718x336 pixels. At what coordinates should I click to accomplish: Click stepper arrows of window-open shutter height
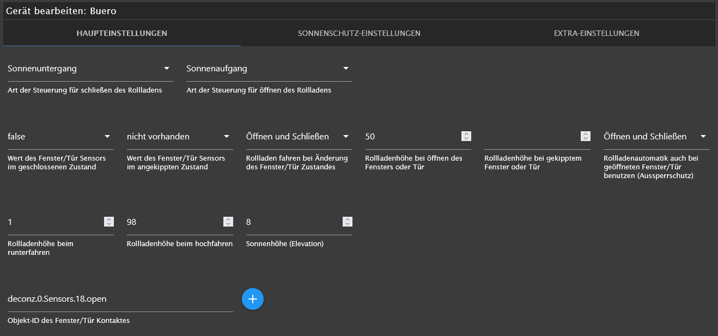466,136
